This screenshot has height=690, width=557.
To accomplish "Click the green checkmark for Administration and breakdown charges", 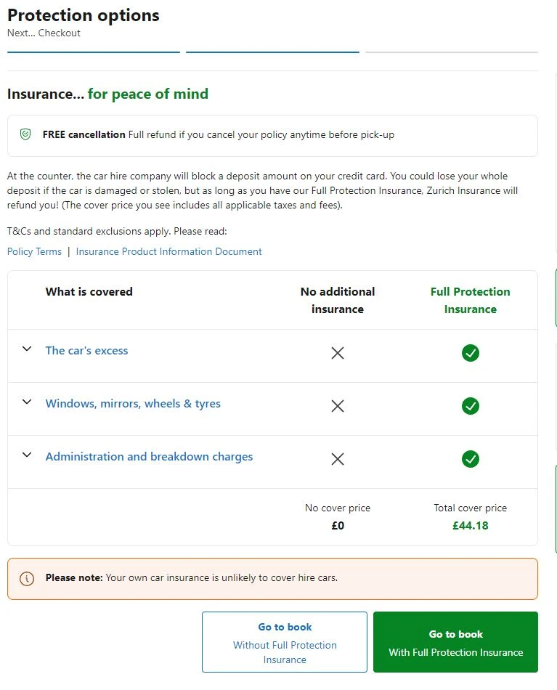I will coord(471,459).
